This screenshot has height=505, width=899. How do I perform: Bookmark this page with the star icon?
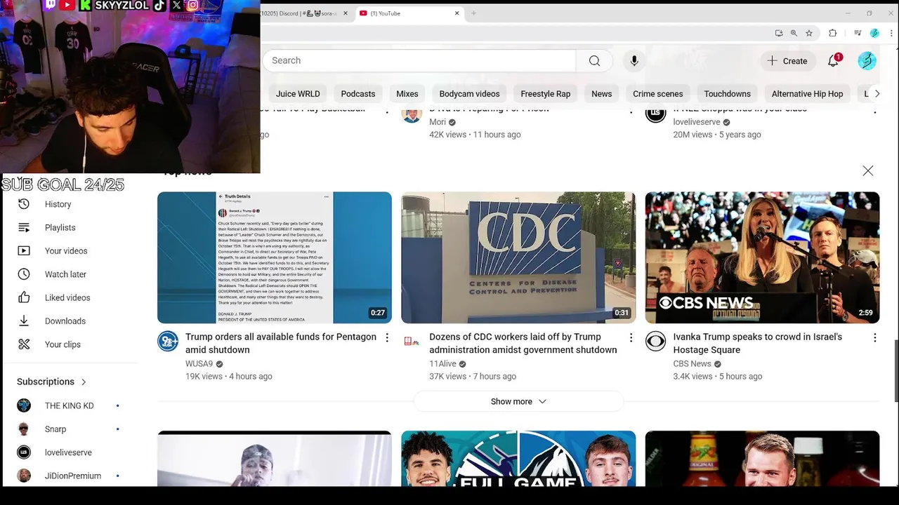809,33
